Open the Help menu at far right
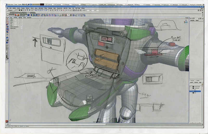 [202, 8]
